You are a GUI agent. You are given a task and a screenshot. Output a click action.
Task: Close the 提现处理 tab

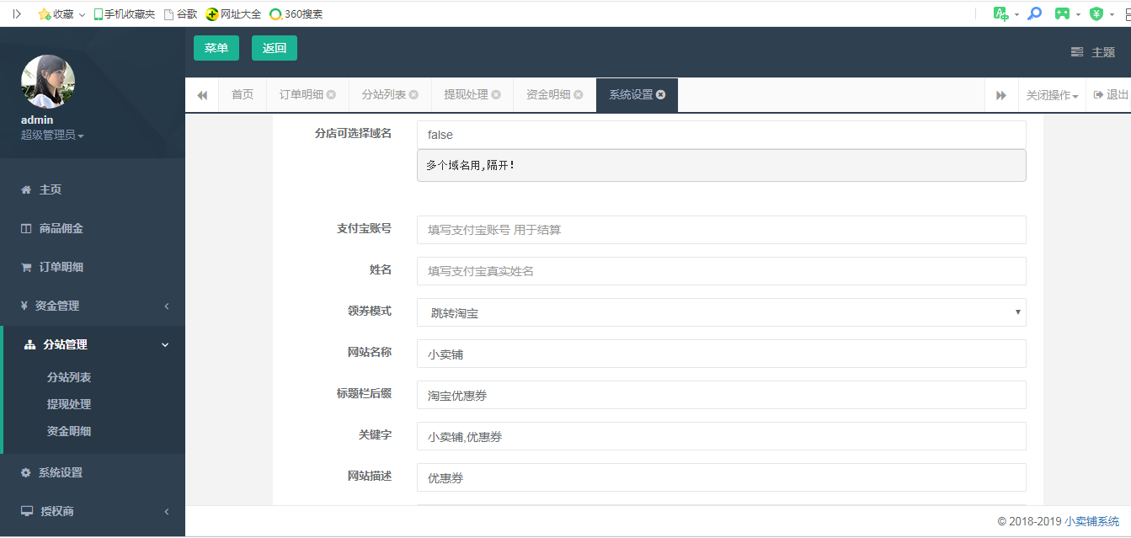click(x=496, y=95)
